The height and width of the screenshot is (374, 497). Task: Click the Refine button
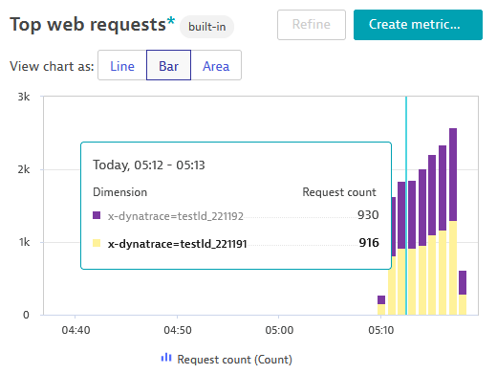click(312, 25)
